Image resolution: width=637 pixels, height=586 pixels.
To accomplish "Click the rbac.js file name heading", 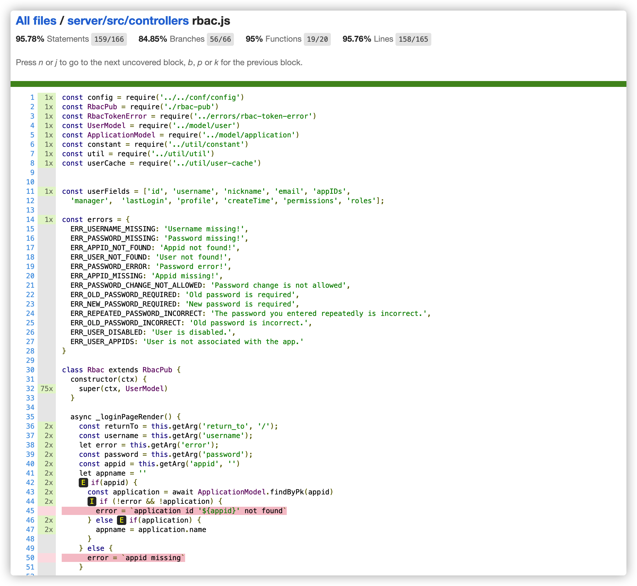I will (211, 21).
